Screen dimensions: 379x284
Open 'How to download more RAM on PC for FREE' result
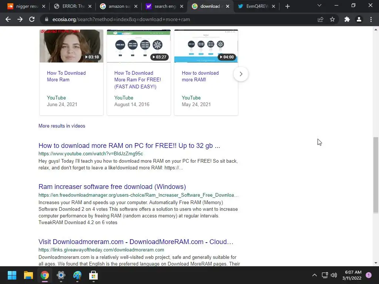pos(129,146)
